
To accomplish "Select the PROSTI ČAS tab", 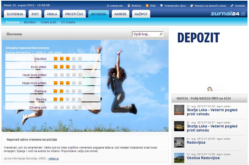I will pos(74,14).
